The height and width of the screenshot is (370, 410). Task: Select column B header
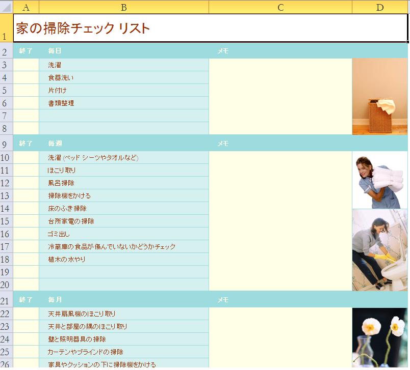(x=124, y=7)
